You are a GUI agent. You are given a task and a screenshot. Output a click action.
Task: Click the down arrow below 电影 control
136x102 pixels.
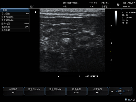[120, 94]
